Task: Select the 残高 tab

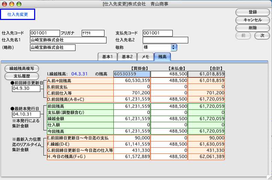Action: coord(162,57)
